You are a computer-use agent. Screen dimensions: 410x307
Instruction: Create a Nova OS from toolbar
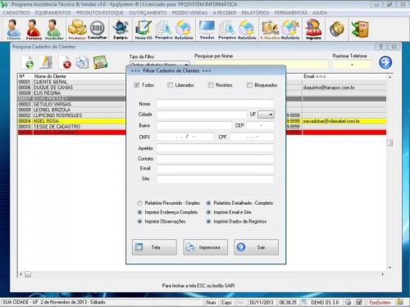[x=143, y=29]
